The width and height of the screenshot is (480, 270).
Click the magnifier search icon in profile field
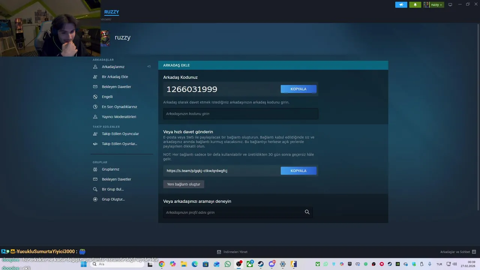(307, 212)
